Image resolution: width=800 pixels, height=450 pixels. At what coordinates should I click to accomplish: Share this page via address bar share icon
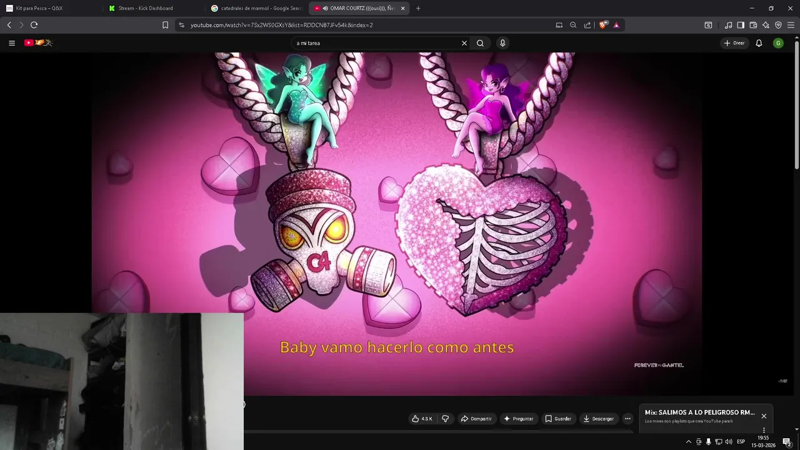coord(587,25)
